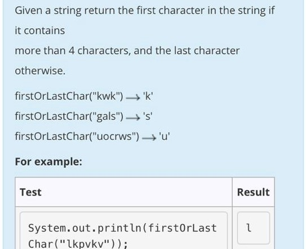Click the "For example:" heading
The height and width of the screenshot is (249, 306).
tap(48, 162)
